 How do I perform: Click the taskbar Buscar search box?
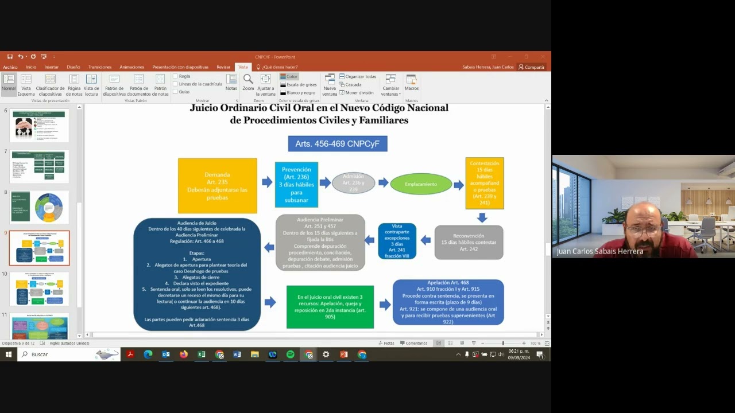click(x=69, y=354)
